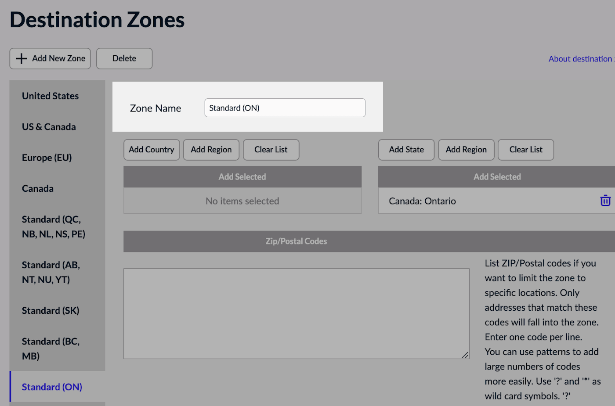Viewport: 615px width, 406px height.
Task: Click the Add State button
Action: [x=406, y=150]
